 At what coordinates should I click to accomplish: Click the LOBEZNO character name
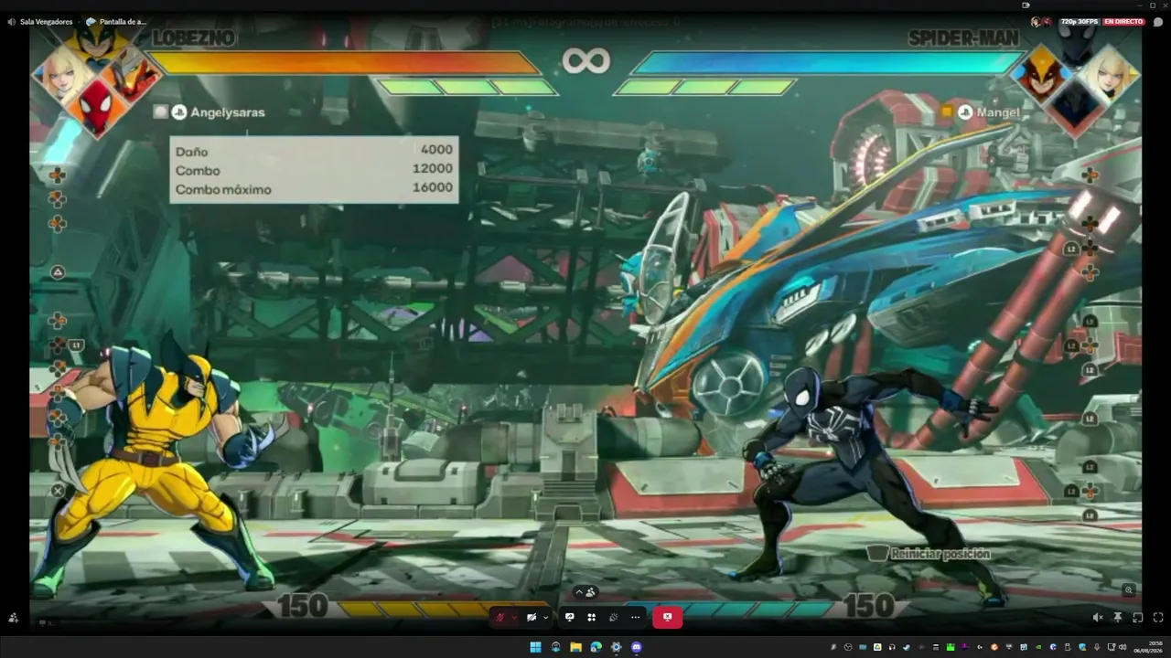click(194, 37)
